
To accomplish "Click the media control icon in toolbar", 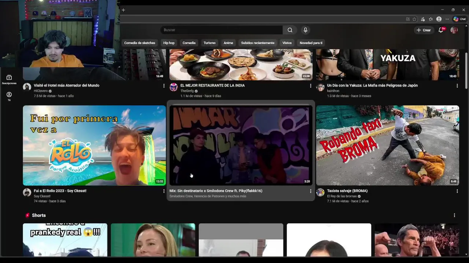I will tap(422, 19).
